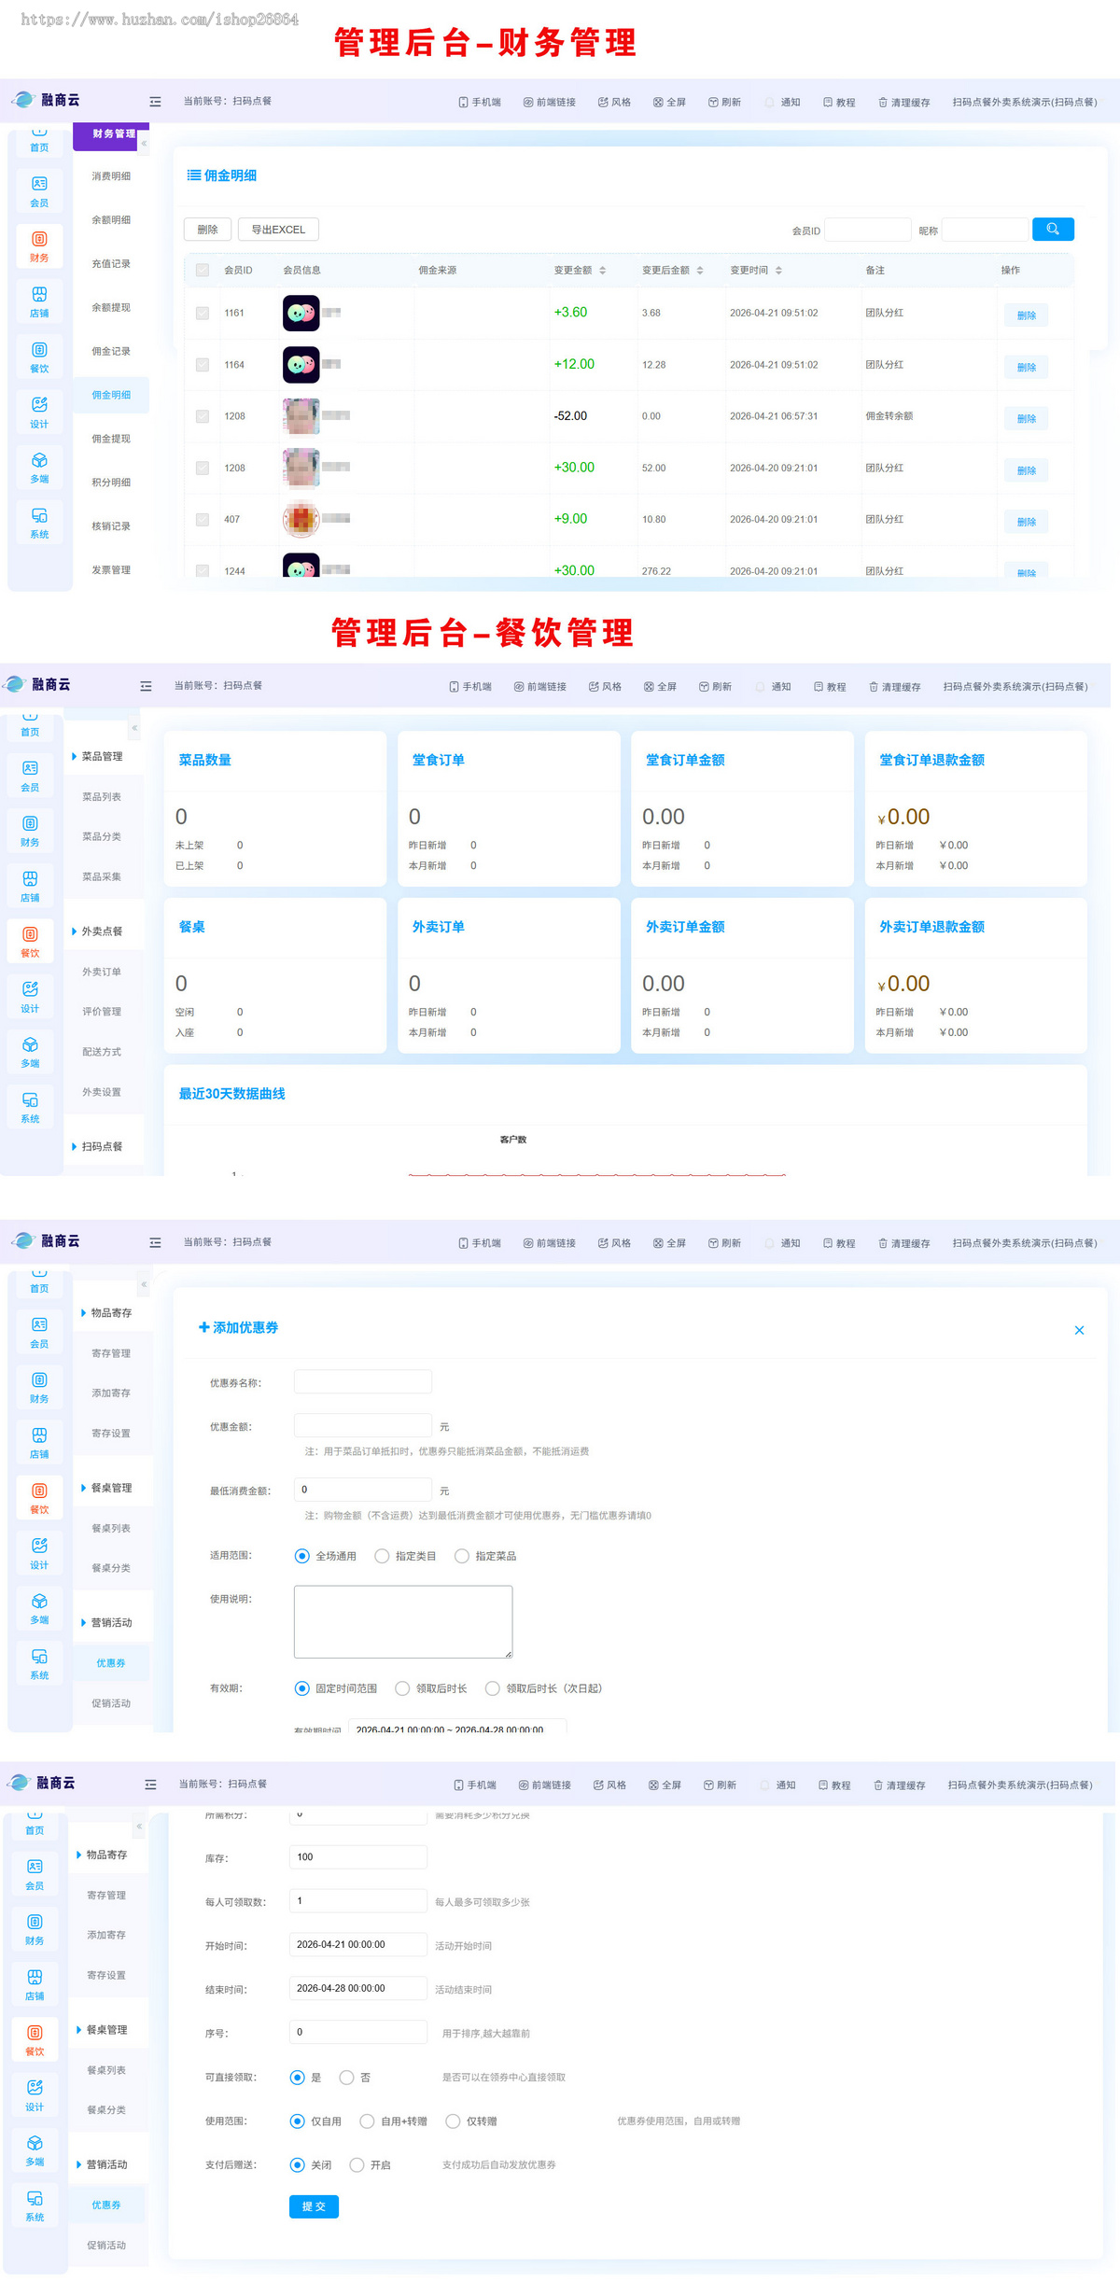Click 导出EXCEL button
This screenshot has height=2296, width=1120.
pyautogui.click(x=278, y=230)
